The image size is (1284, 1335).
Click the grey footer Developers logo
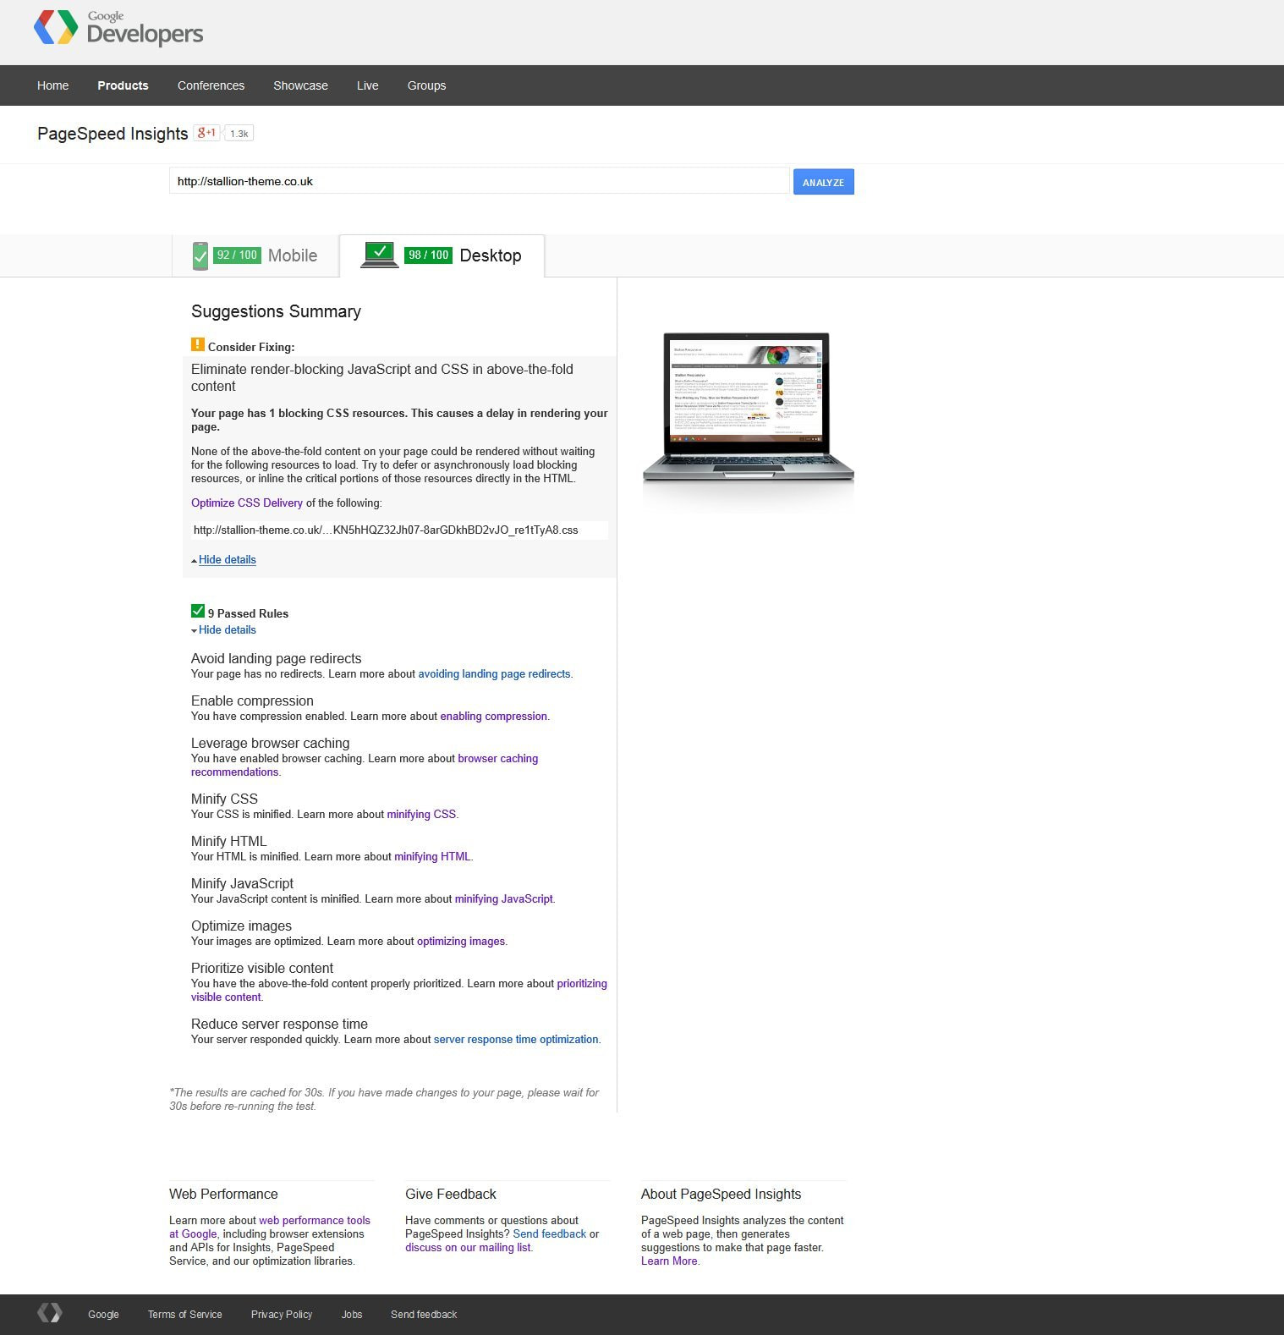pyautogui.click(x=50, y=1313)
